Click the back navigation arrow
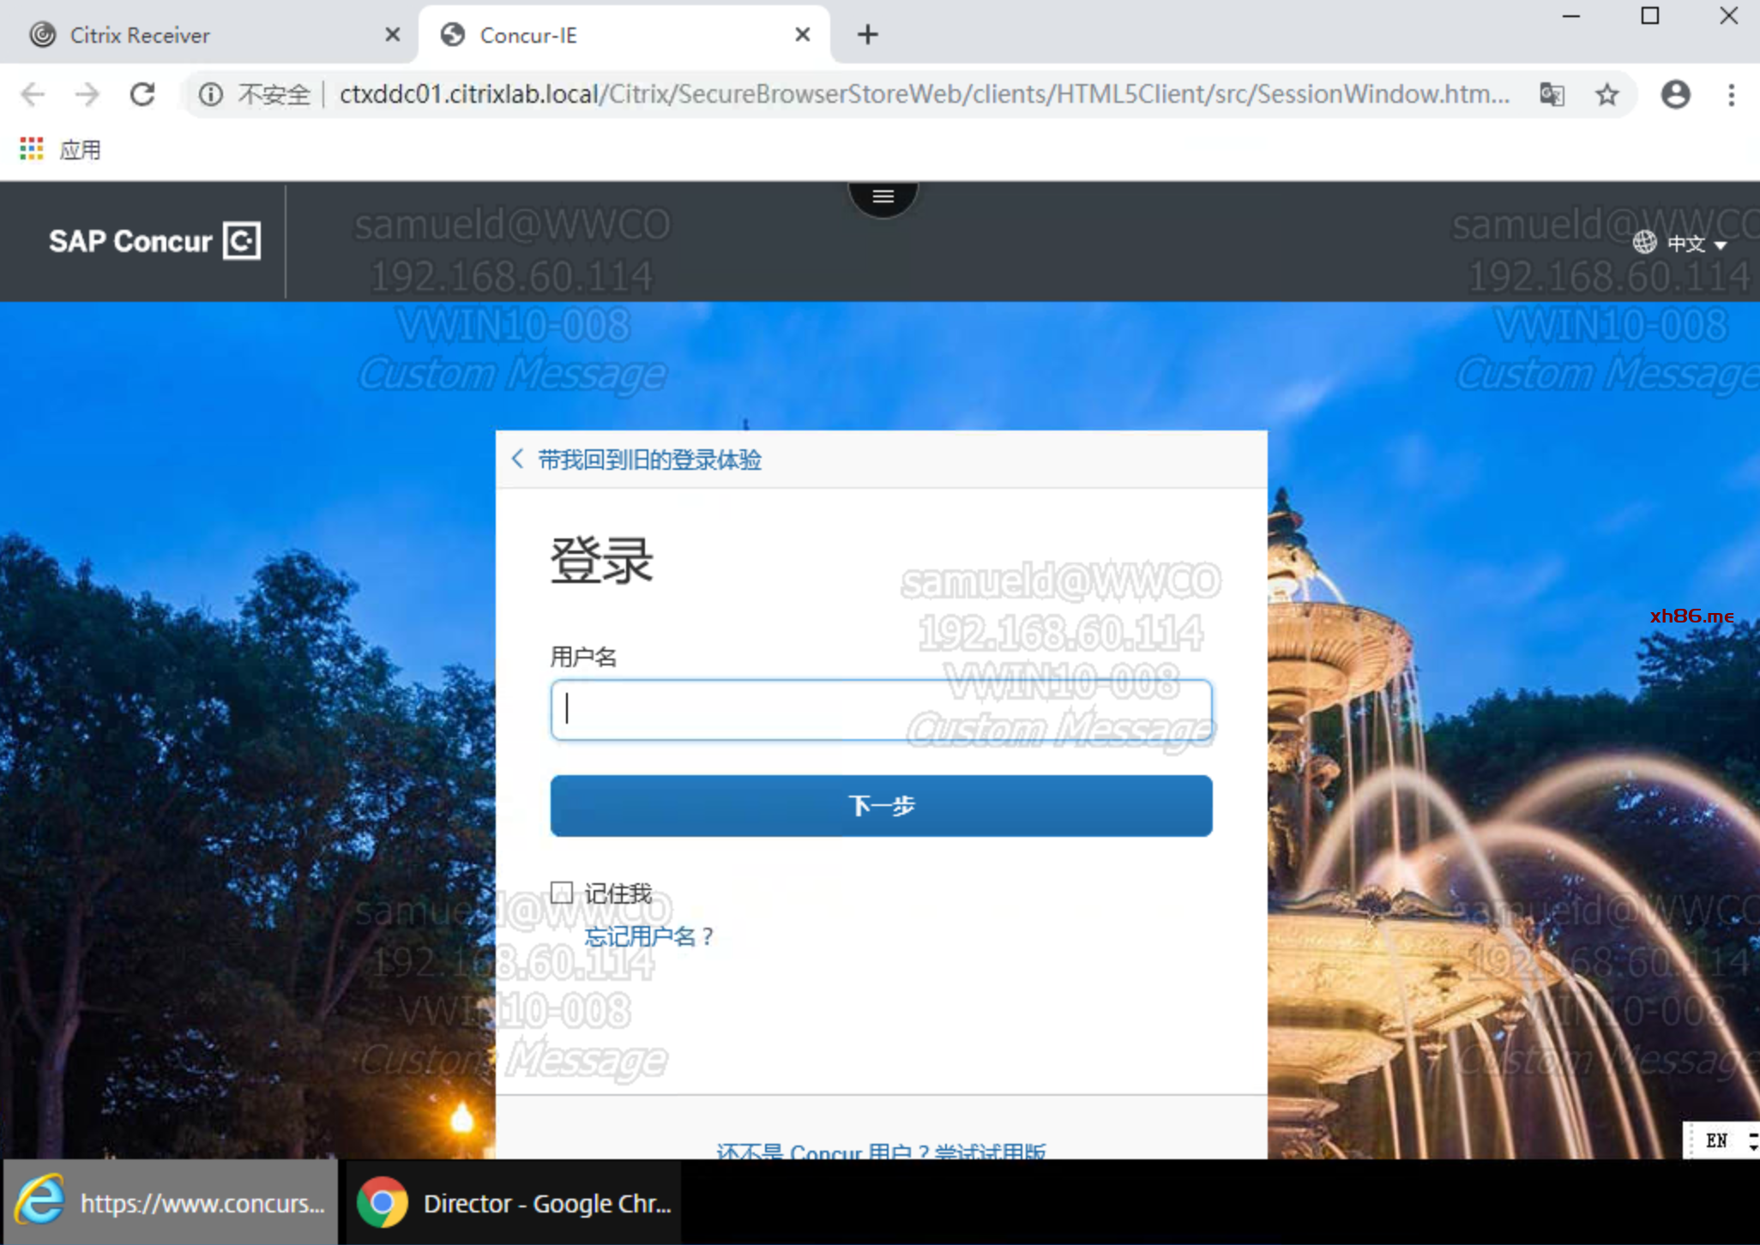 pos(33,93)
